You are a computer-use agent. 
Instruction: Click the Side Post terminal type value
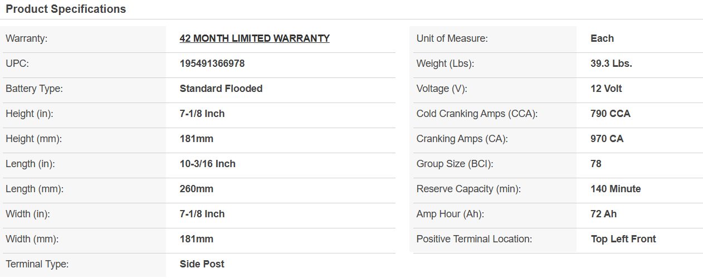coord(202,264)
